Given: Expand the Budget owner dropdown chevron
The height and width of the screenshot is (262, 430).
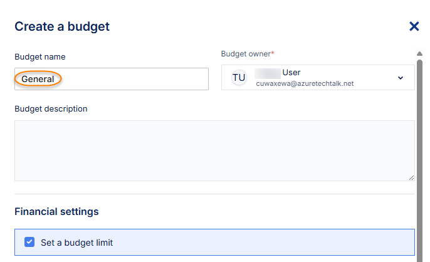Looking at the screenshot, I should (401, 78).
